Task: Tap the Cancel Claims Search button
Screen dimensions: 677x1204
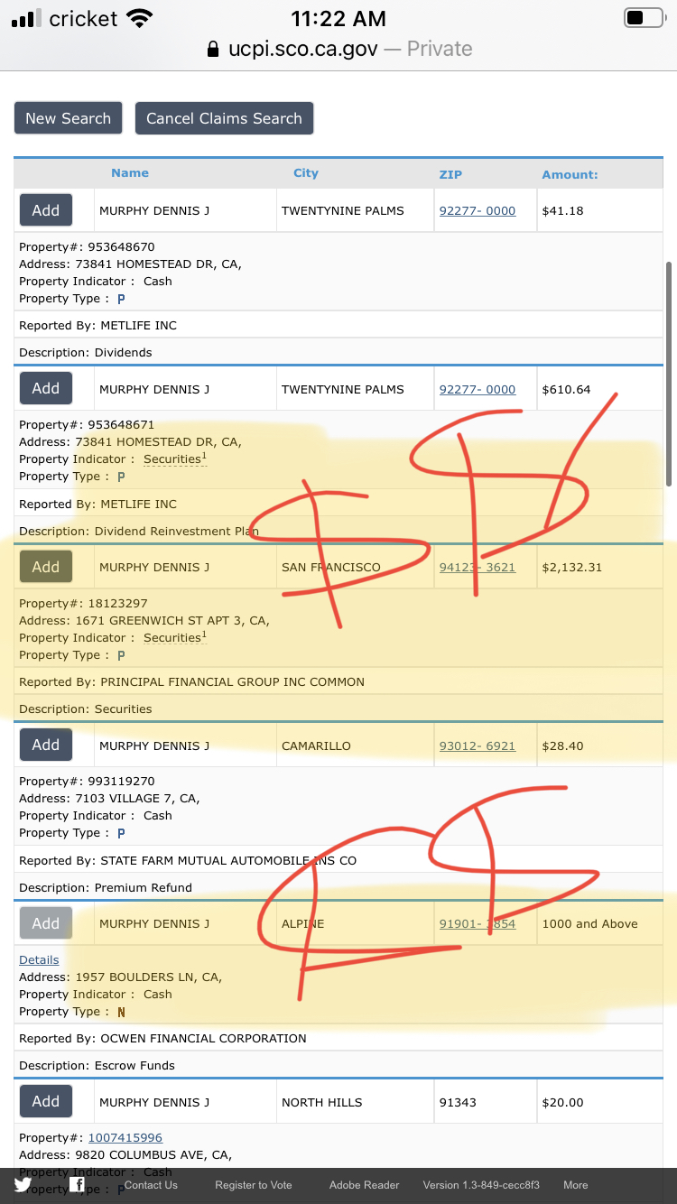Action: 224,118
